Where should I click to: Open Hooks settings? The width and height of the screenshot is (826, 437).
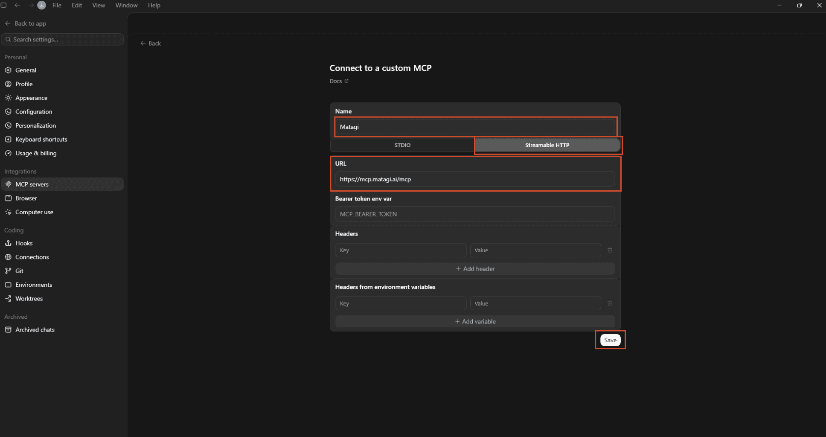coord(62,243)
